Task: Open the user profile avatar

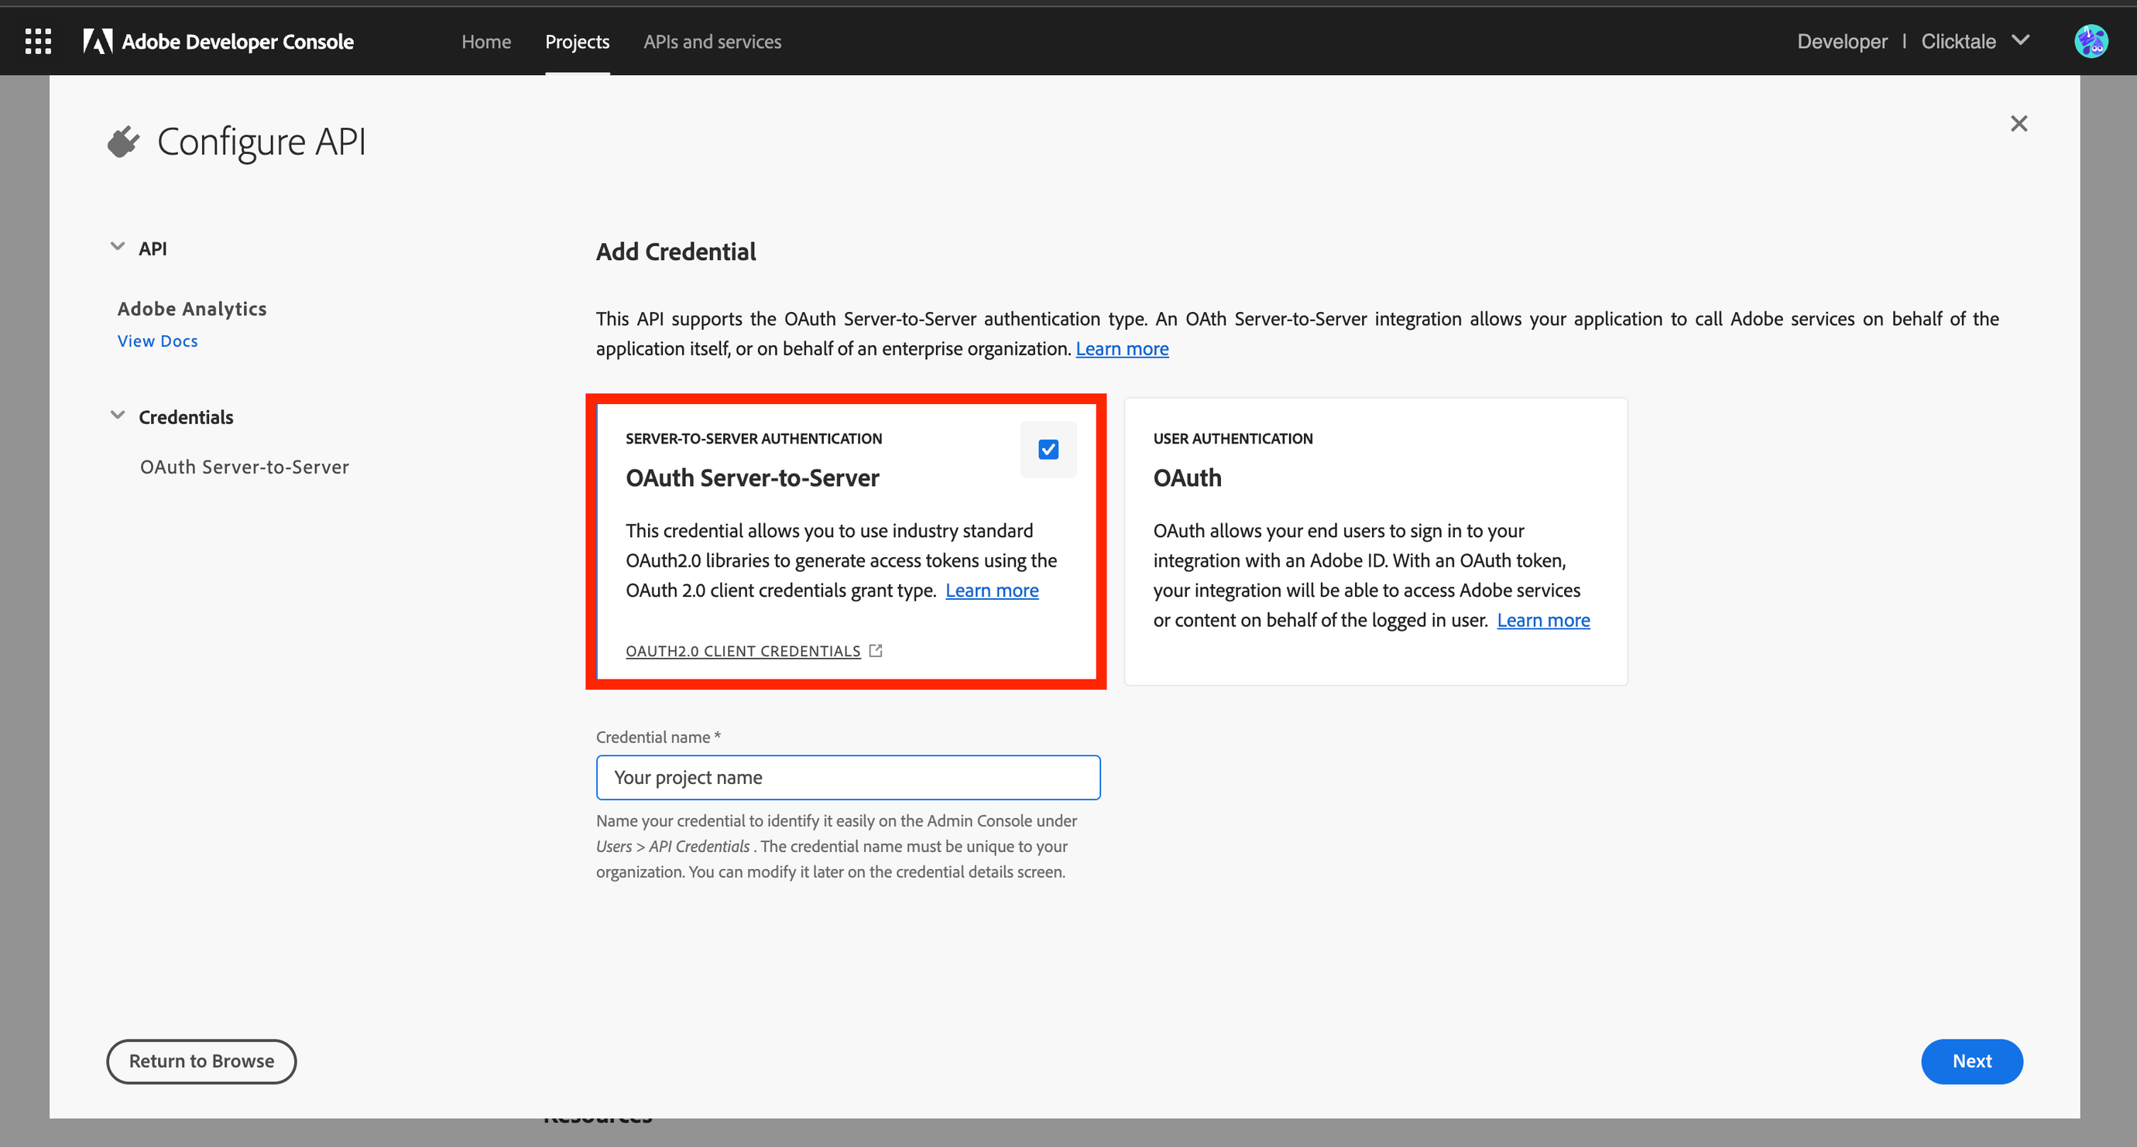Action: [x=2091, y=42]
